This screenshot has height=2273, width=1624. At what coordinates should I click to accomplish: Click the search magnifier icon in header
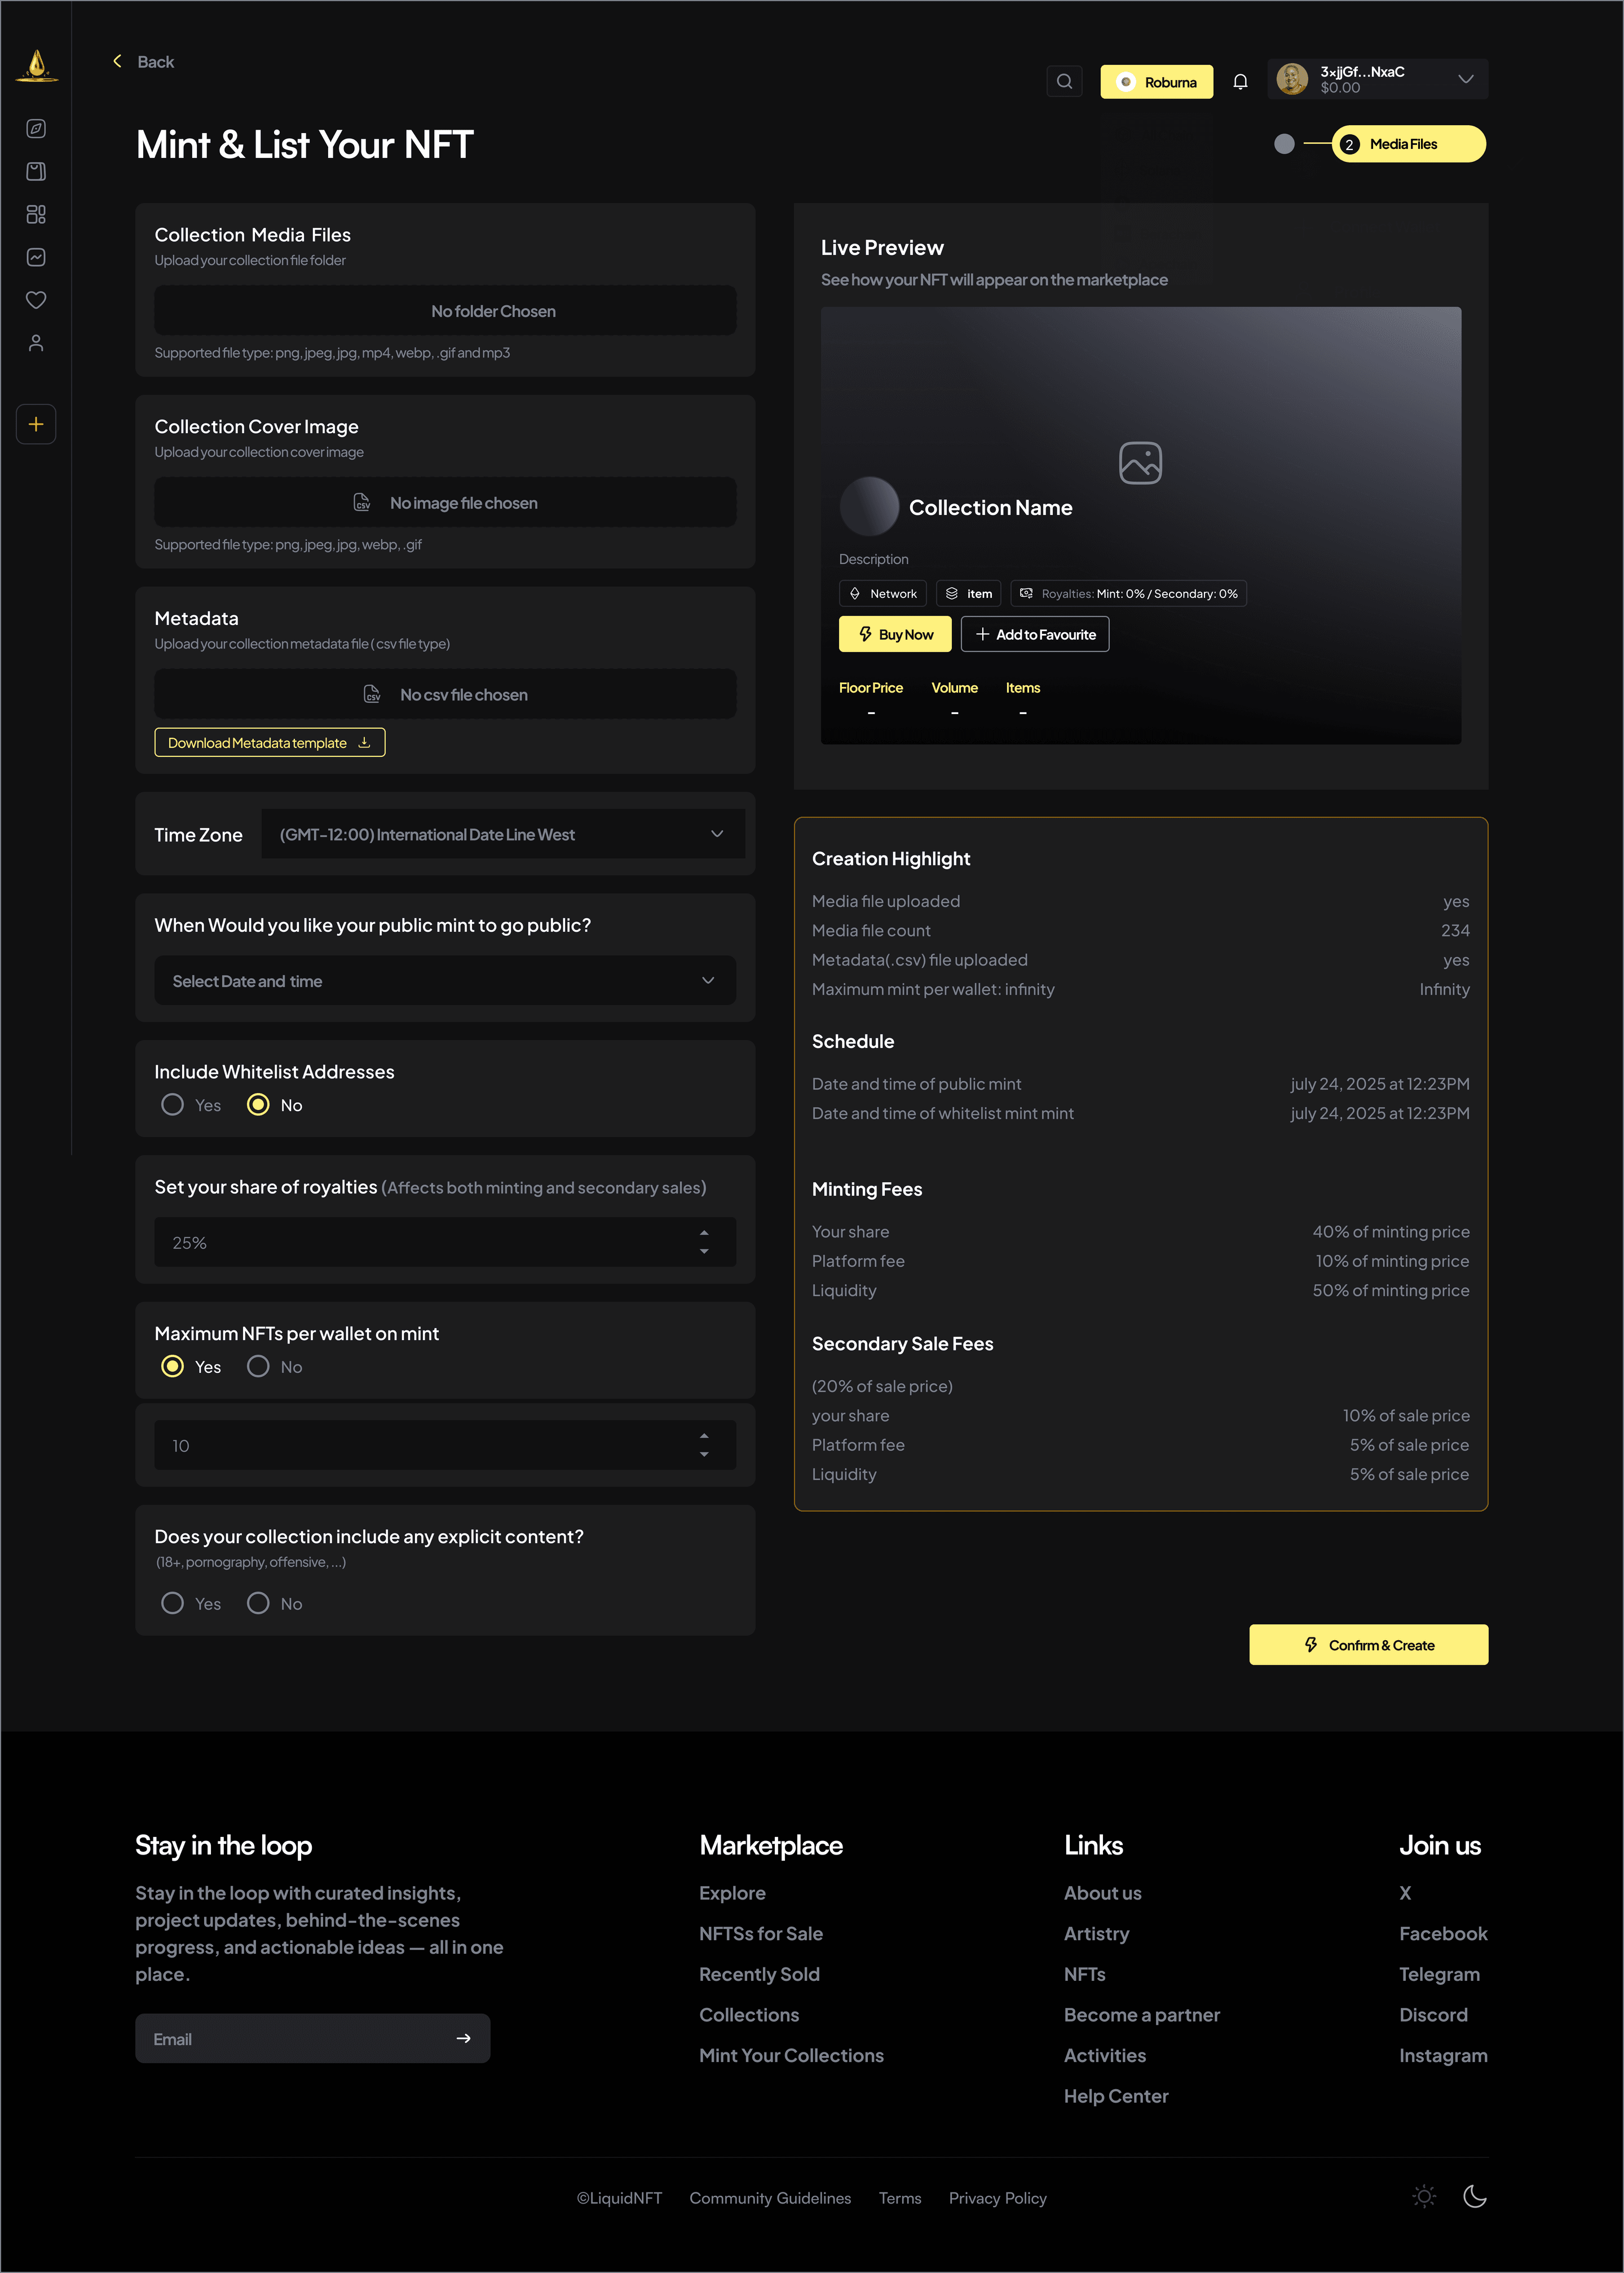point(1064,82)
